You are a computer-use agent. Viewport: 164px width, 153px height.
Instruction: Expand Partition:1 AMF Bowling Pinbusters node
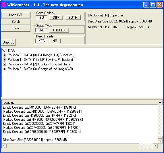[4, 60]
